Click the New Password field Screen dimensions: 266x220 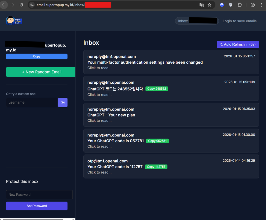click(39, 195)
